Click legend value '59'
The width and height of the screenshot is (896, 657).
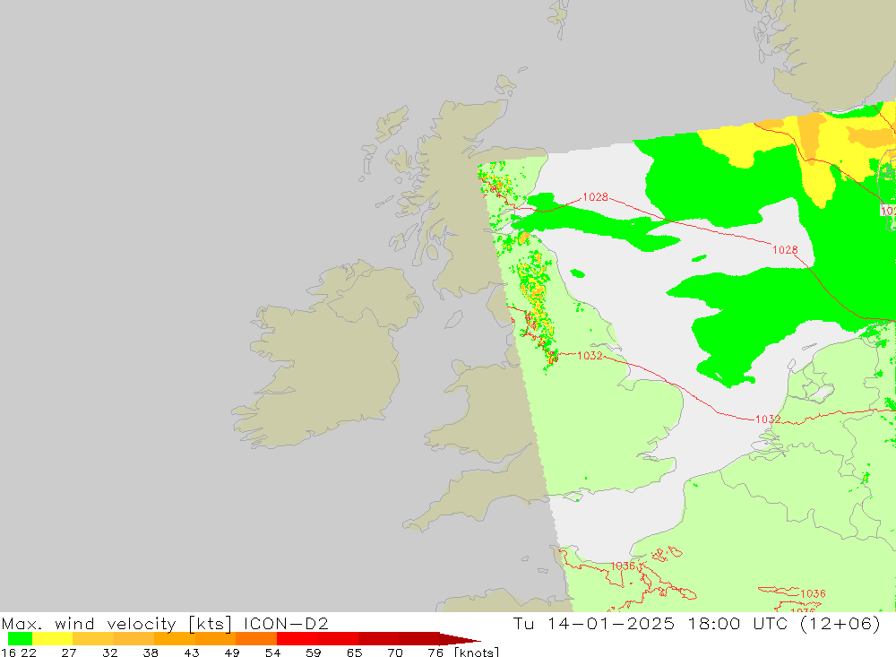point(313,653)
